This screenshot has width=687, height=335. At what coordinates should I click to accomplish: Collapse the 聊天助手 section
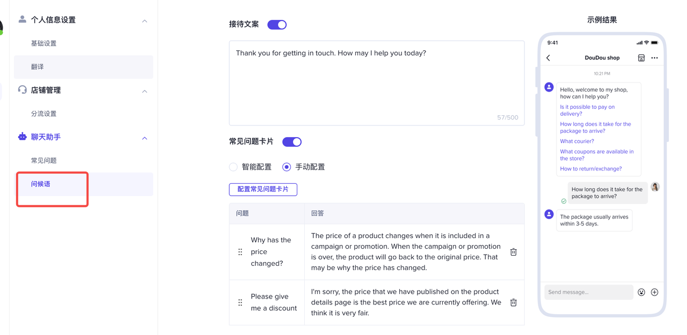(144, 138)
